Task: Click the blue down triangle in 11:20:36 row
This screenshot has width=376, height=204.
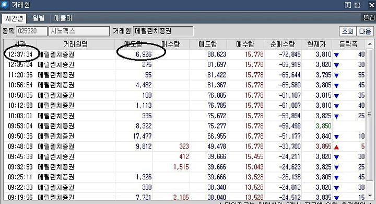Action: coord(336,75)
